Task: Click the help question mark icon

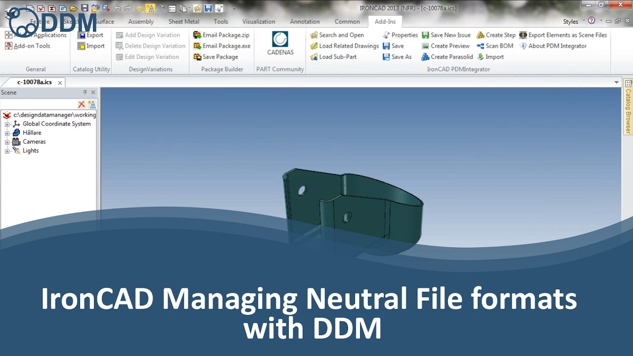Action: coord(591,21)
